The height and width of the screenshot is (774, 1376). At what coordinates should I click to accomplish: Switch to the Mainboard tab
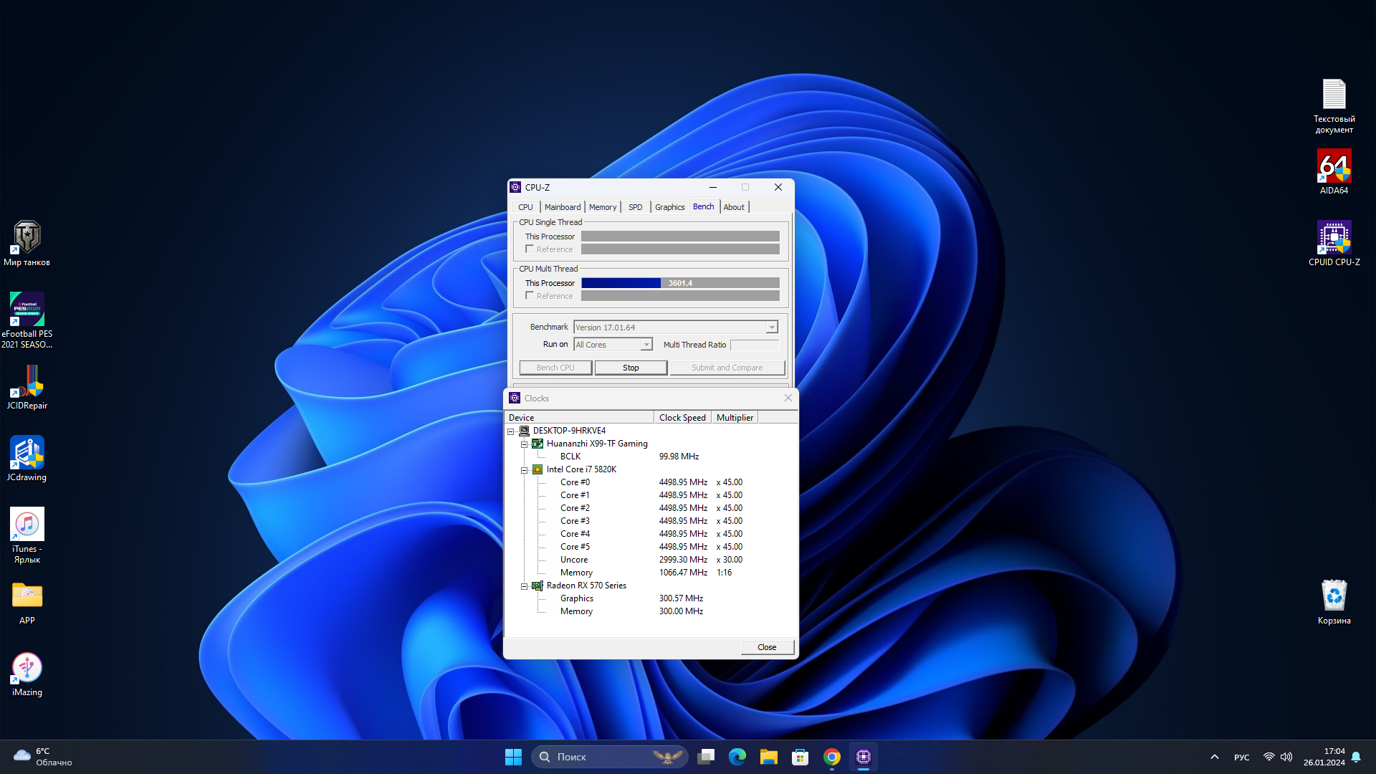tap(562, 207)
